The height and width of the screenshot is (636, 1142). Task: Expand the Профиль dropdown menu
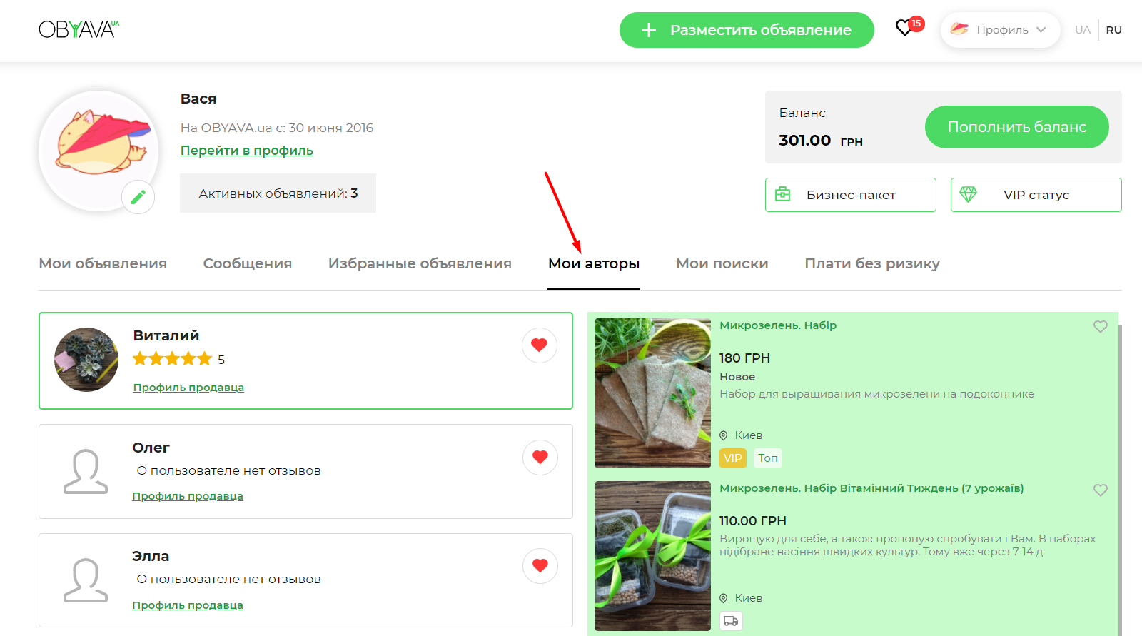click(x=1000, y=30)
